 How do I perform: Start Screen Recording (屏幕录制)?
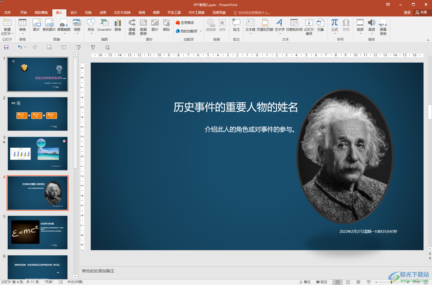(383, 27)
